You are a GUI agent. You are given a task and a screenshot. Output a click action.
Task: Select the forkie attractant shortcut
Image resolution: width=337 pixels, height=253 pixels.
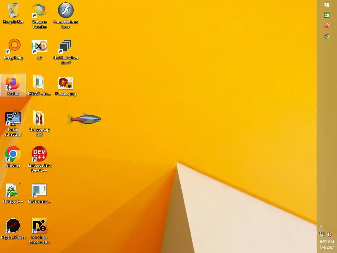pyautogui.click(x=13, y=123)
